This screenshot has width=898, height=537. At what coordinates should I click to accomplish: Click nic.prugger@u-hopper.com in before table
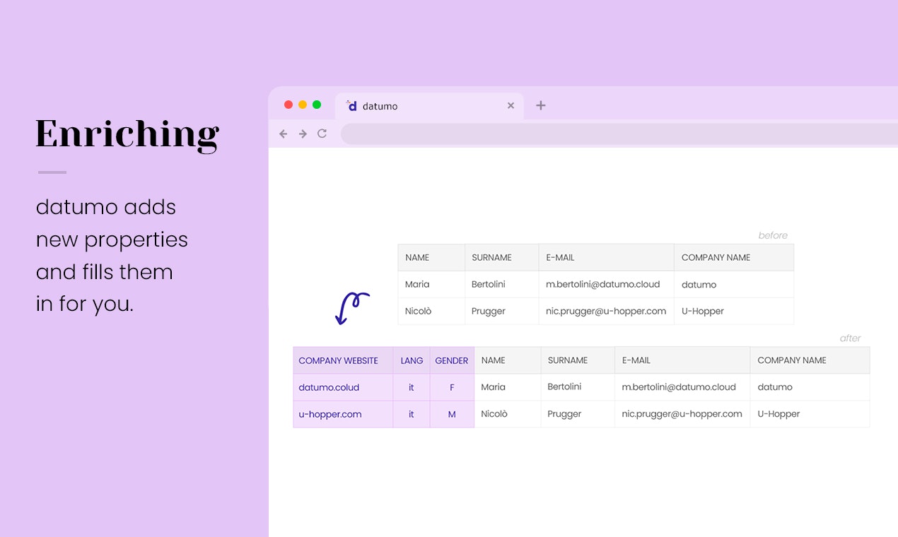coord(606,311)
